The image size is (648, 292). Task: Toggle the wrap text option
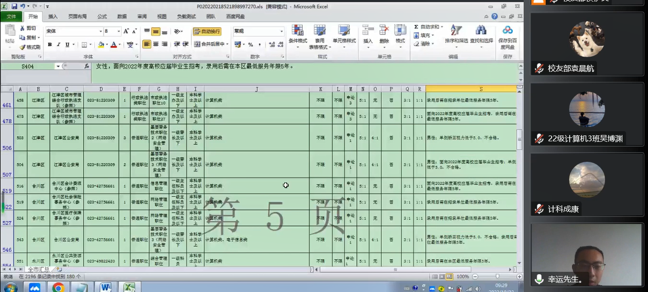207,32
